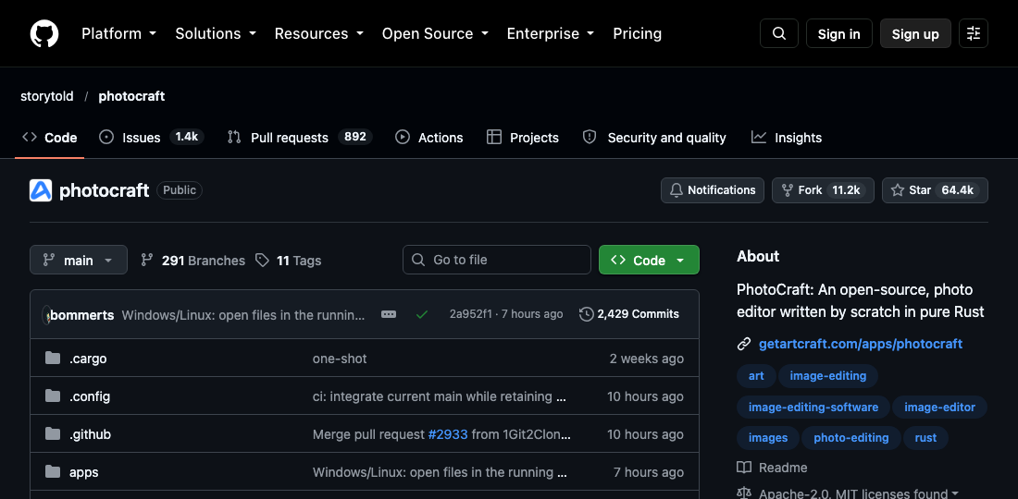
Task: Click the title photocraft next to Public
Action: (104, 190)
